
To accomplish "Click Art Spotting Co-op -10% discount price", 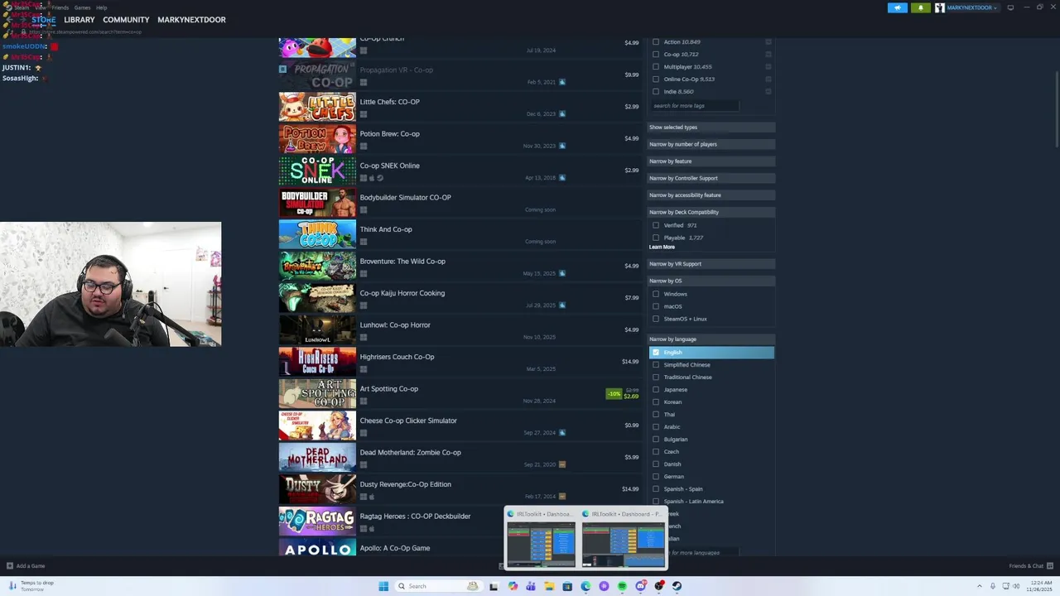I will pyautogui.click(x=623, y=393).
